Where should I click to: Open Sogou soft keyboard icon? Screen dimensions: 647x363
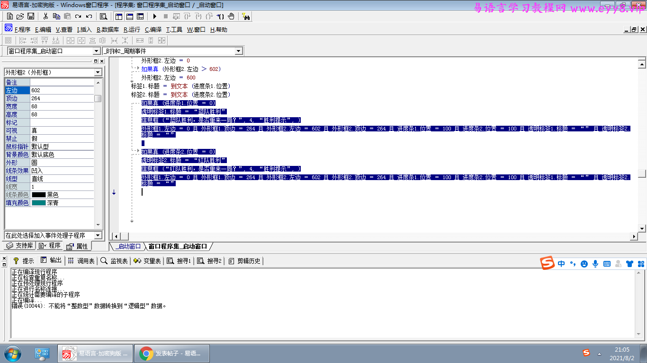(x=607, y=264)
